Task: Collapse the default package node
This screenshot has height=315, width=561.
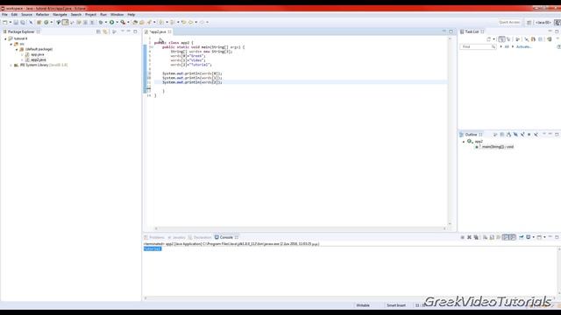Action: click(17, 49)
